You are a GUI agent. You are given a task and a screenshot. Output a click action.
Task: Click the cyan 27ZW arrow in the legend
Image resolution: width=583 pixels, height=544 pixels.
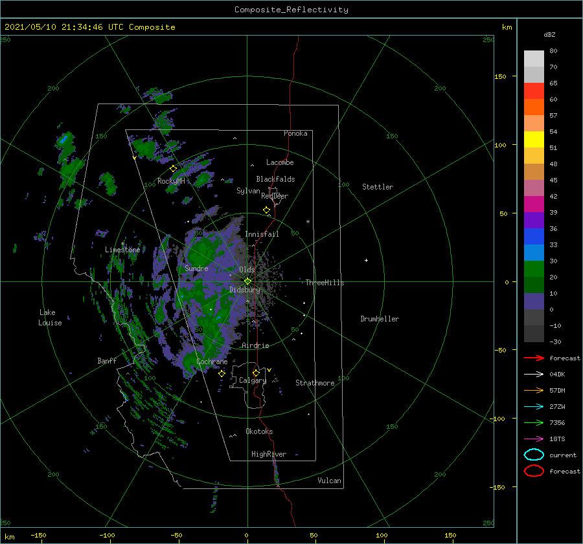point(534,407)
